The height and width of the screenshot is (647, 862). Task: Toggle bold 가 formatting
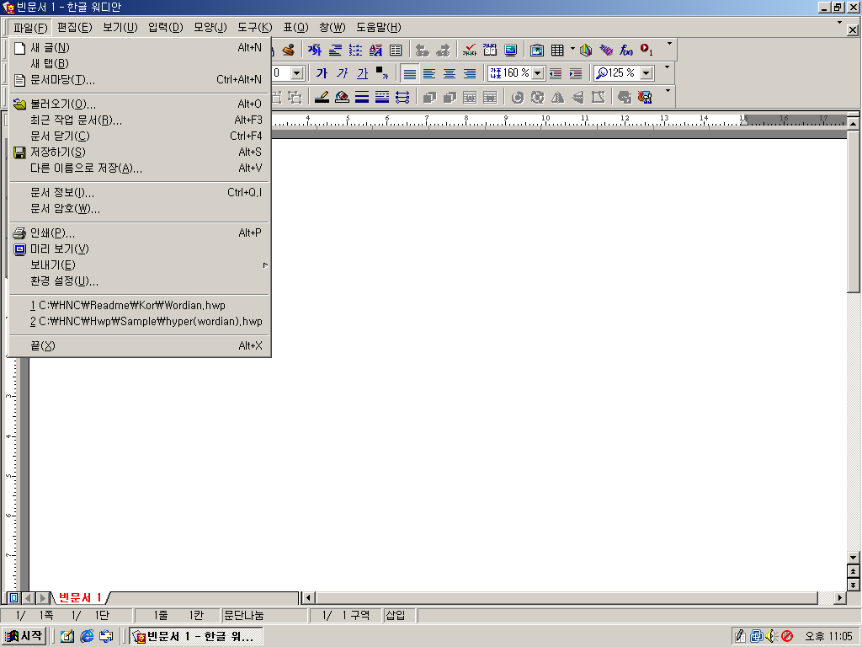coord(322,73)
